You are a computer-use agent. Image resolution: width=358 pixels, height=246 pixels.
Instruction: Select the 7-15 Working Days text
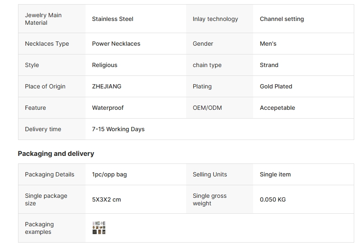pos(118,129)
